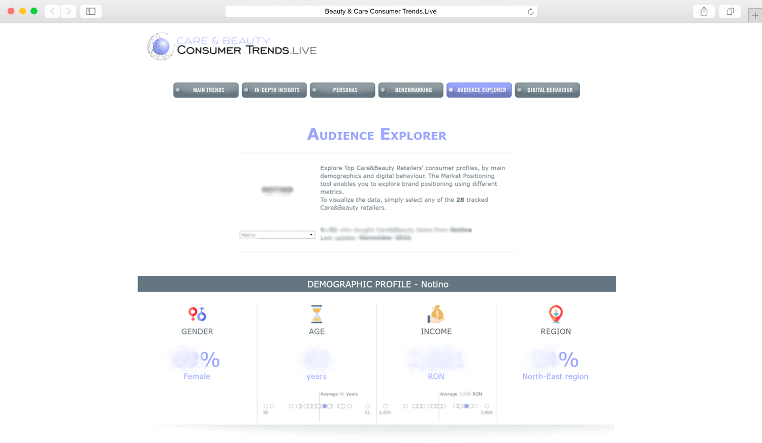Click the browser address bar

point(381,11)
